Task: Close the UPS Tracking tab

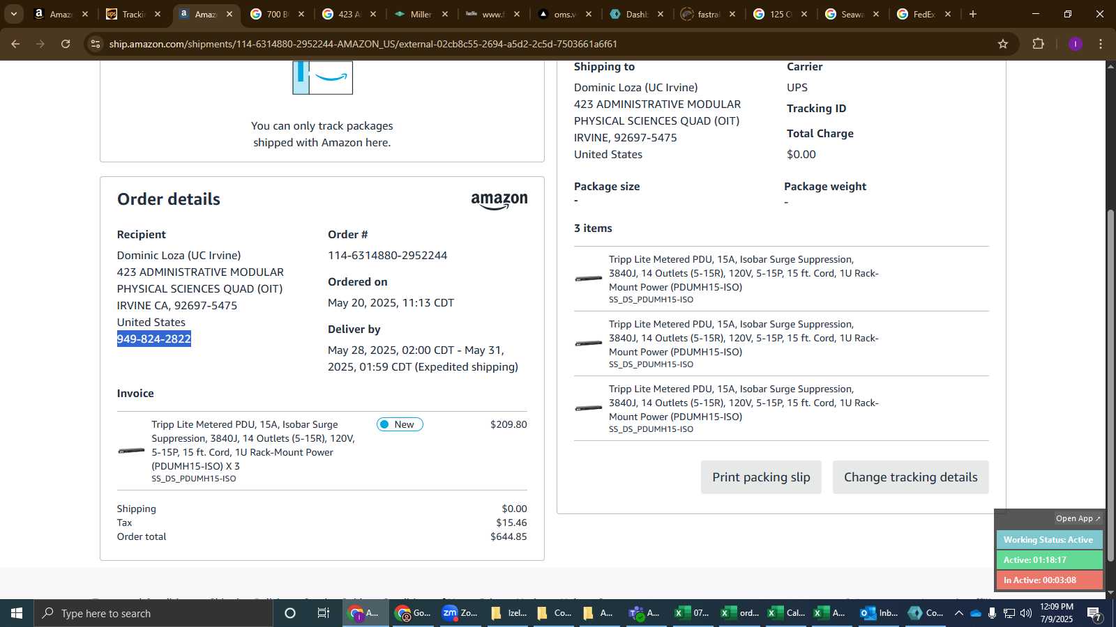Action: pyautogui.click(x=158, y=14)
